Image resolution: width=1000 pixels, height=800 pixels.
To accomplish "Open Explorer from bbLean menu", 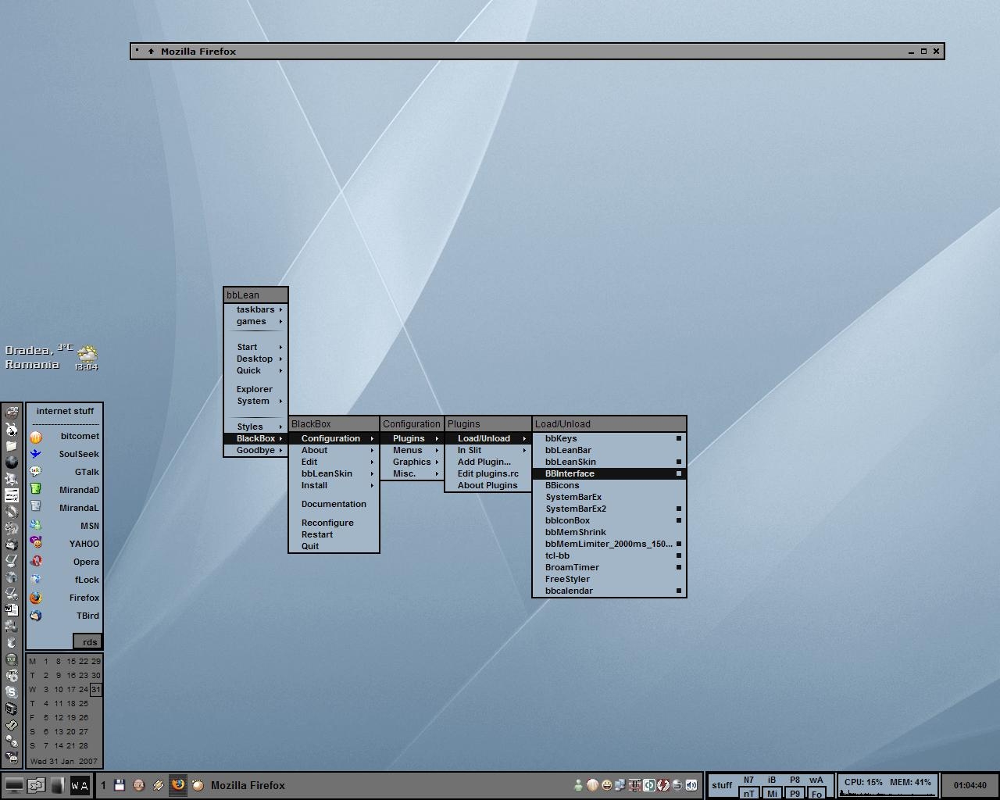I will [255, 389].
